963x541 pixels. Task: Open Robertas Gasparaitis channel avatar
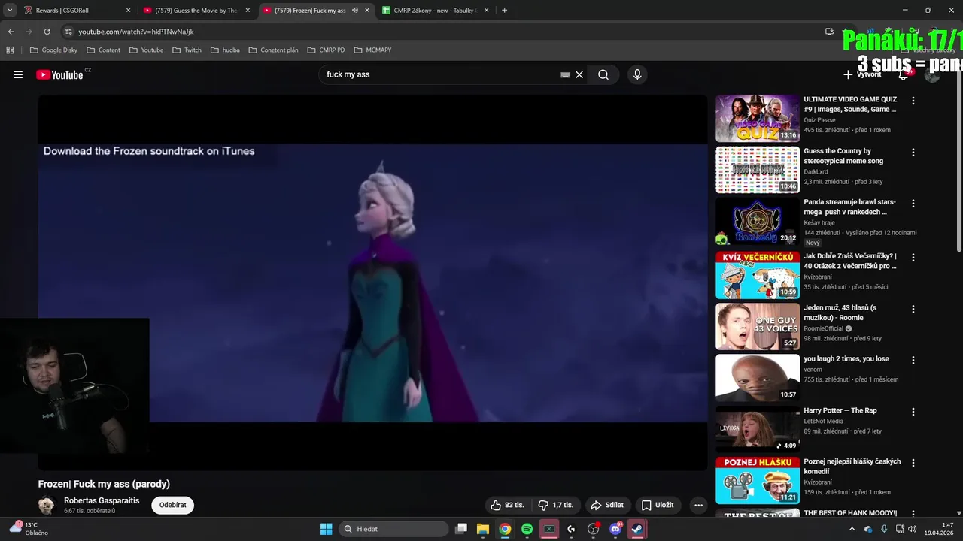tap(47, 505)
